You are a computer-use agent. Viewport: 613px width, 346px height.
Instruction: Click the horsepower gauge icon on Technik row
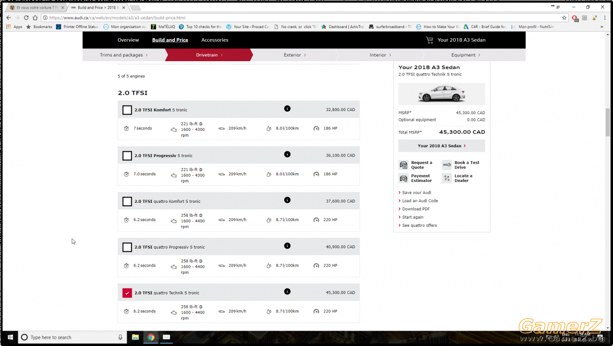(316, 311)
